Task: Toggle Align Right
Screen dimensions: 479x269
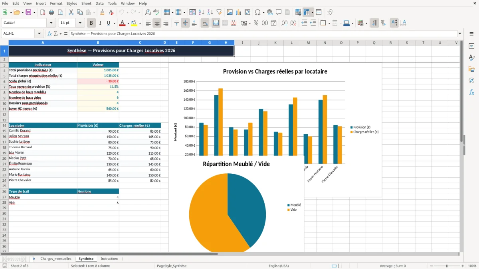Action: 166,23
